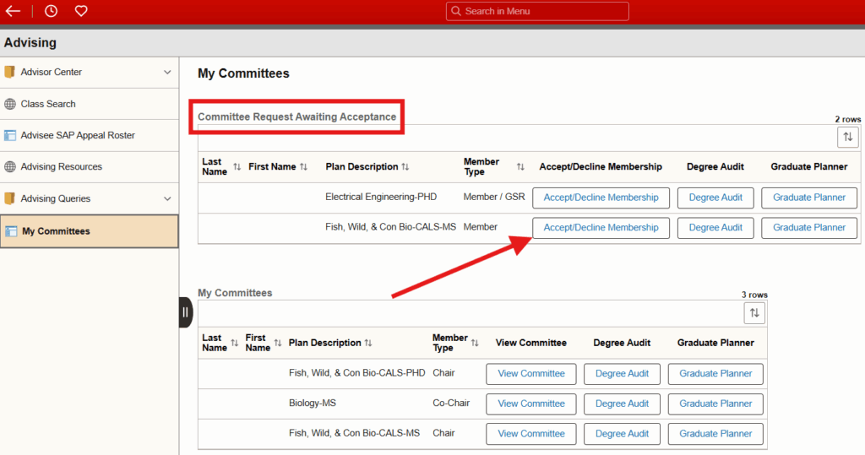Expand the Advising Queries menu
The width and height of the screenshot is (865, 455).
point(167,198)
